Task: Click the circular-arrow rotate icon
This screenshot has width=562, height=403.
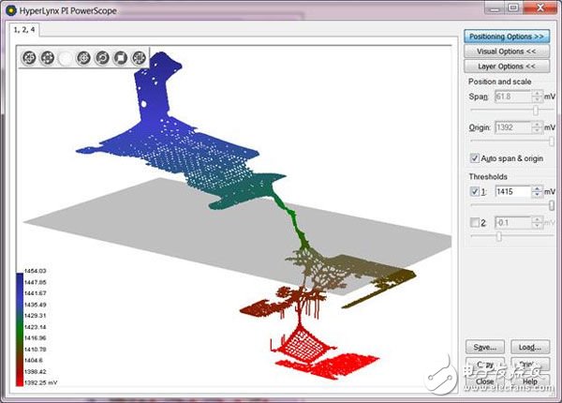Action: (102, 58)
